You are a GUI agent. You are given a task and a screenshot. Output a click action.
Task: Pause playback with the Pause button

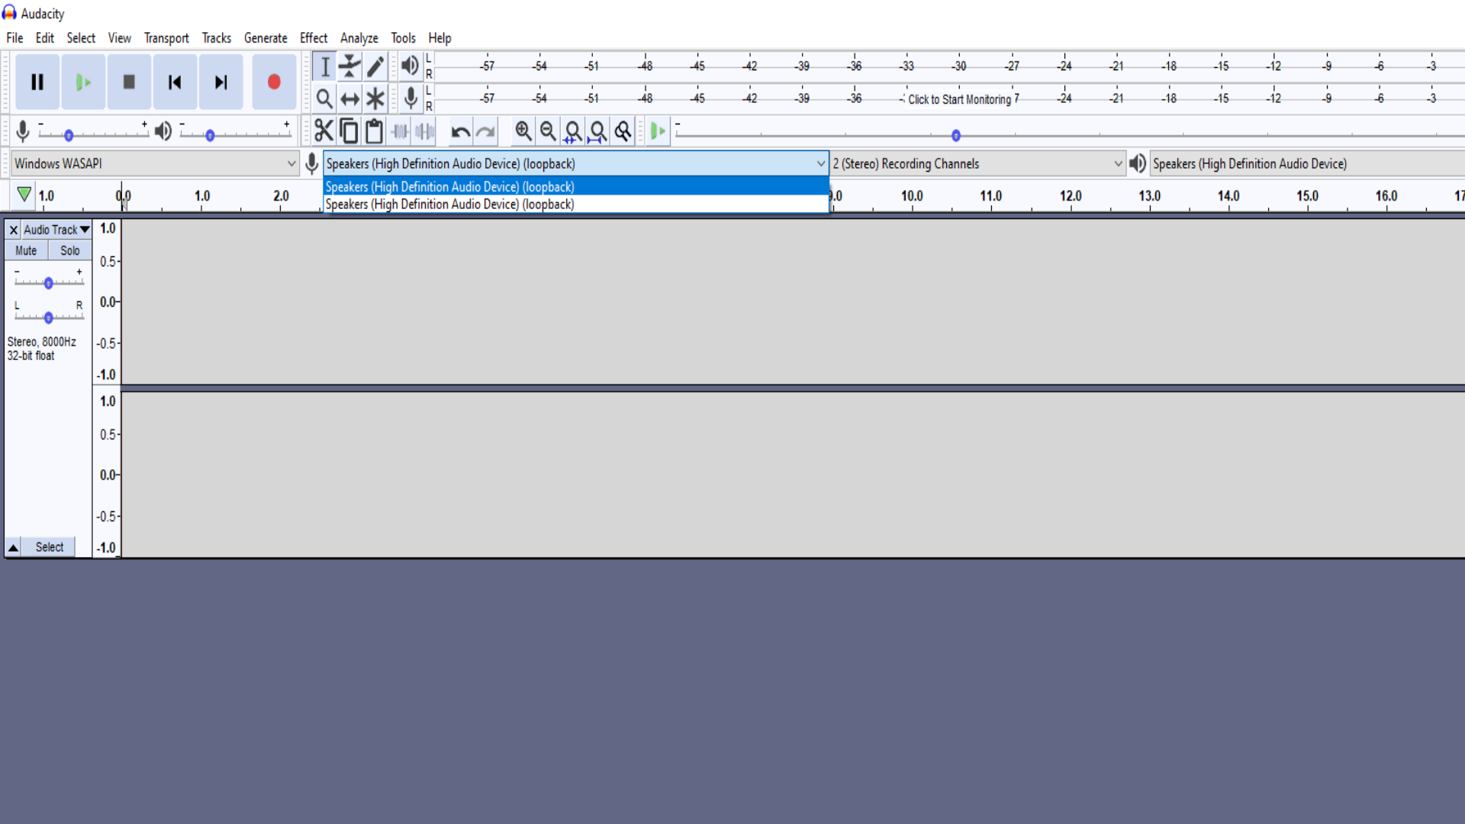pos(37,82)
